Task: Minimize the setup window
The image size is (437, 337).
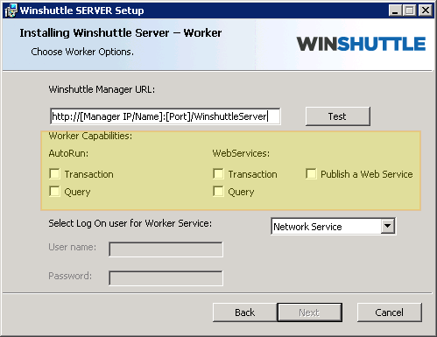Action: (395, 11)
